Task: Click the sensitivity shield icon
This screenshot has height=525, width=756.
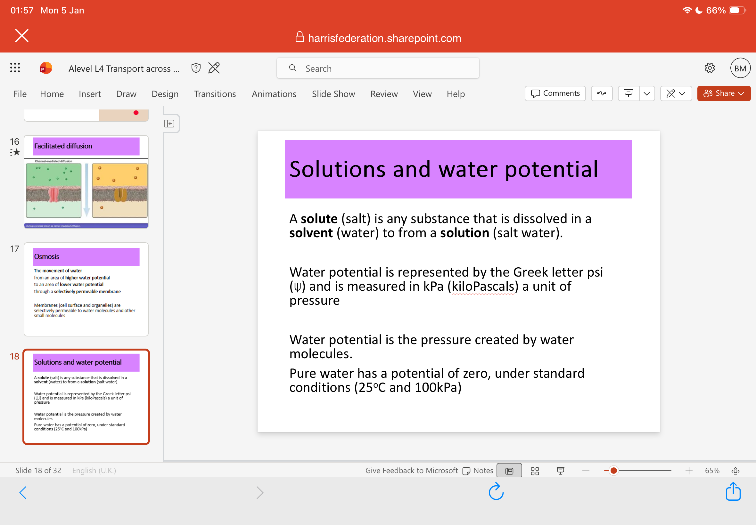Action: coord(196,68)
